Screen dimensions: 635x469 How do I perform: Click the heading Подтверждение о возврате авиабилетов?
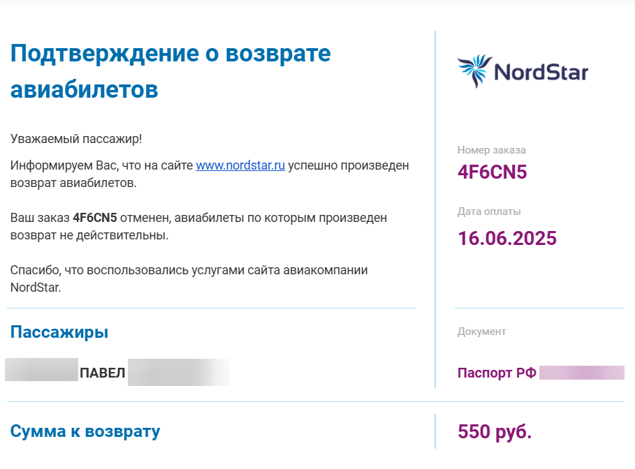pyautogui.click(x=170, y=70)
